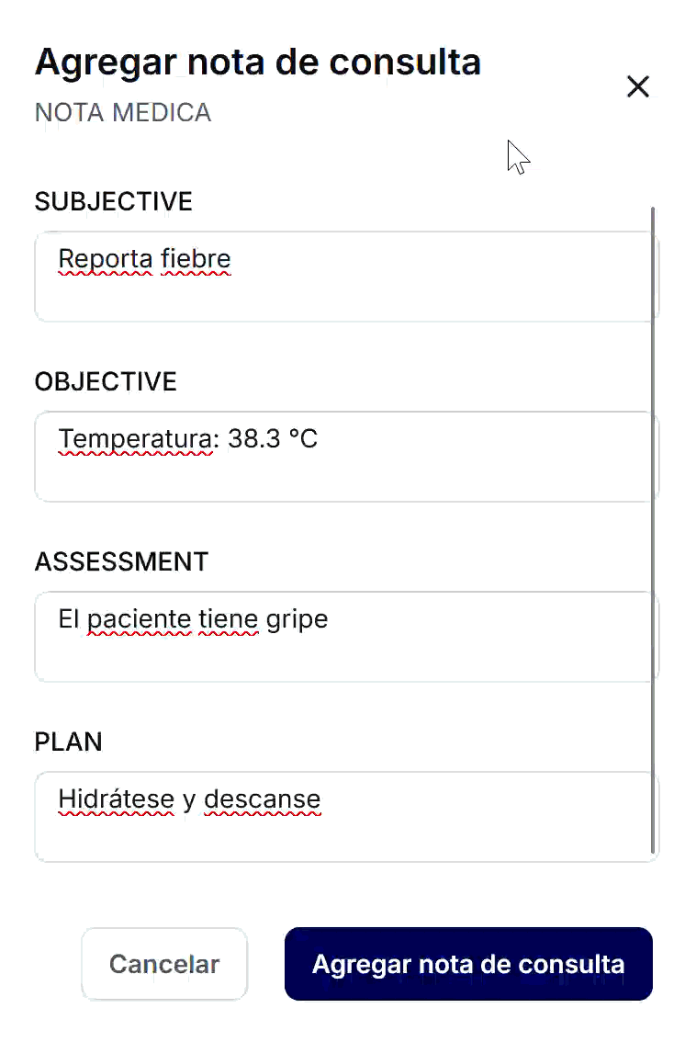Screen dimensions: 696x1042
Task: Focus the SUBJECTIVE text field
Action: [345, 277]
